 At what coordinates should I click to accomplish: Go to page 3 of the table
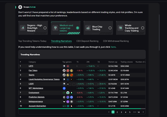pos(121,112)
